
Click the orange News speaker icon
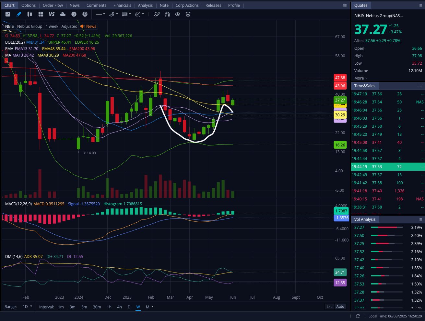pyautogui.click(x=82, y=26)
